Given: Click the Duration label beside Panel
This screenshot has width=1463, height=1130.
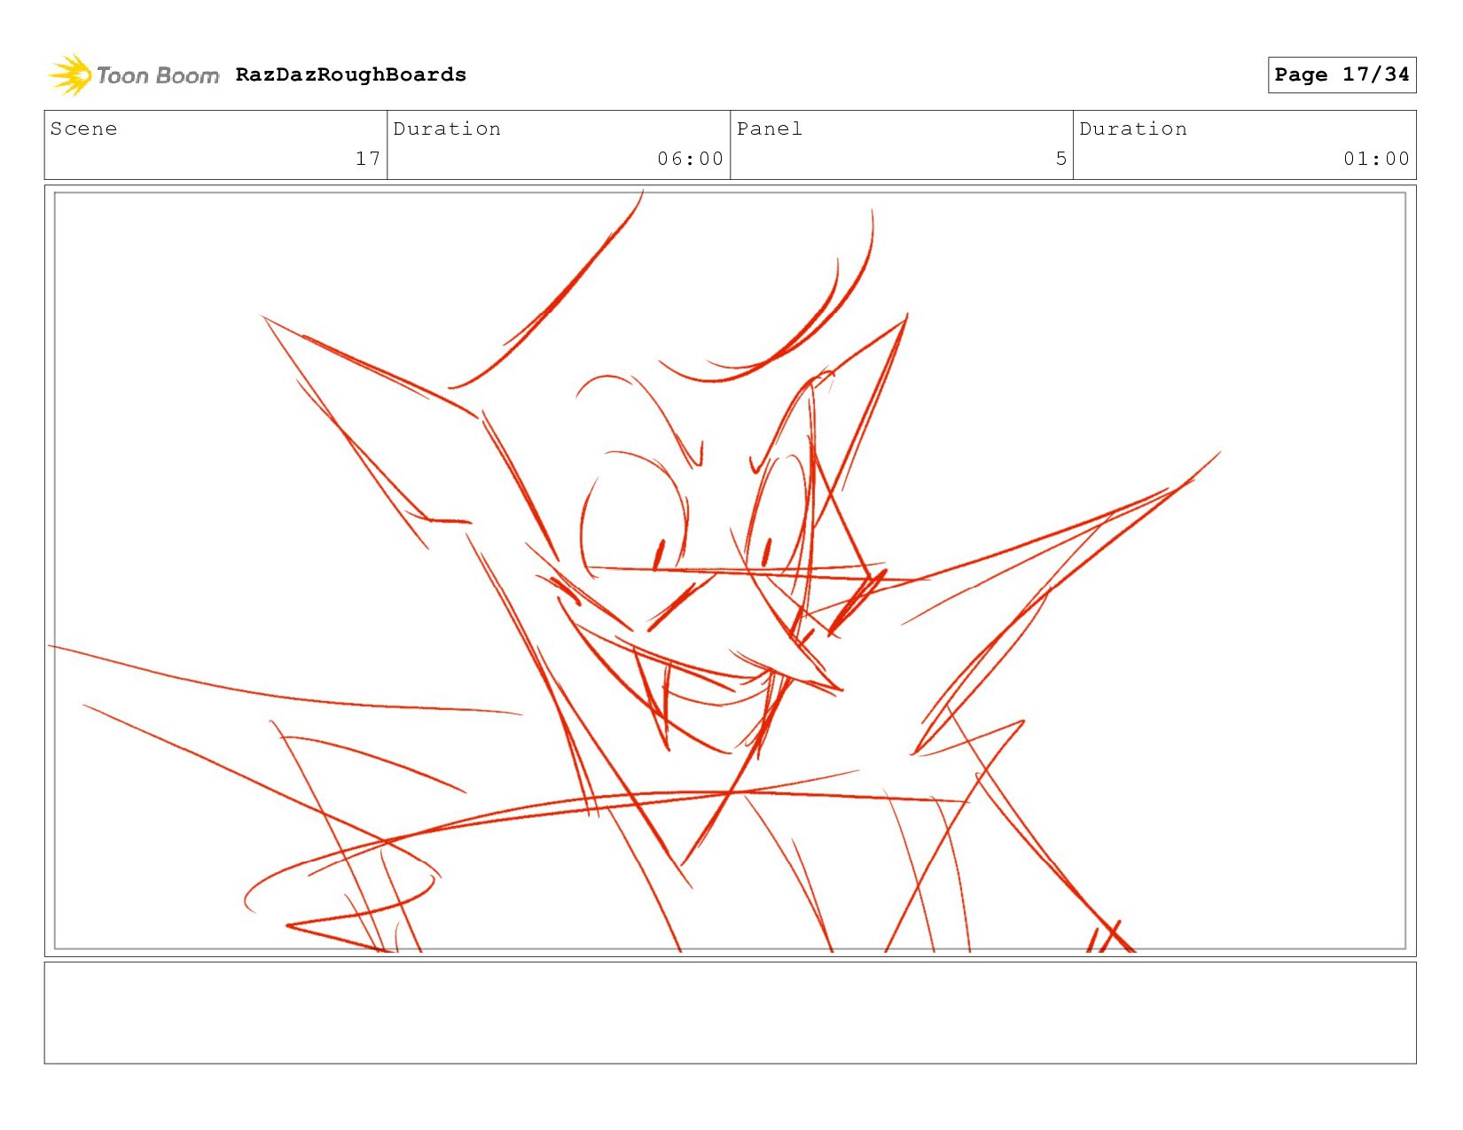Looking at the screenshot, I should click(1133, 129).
